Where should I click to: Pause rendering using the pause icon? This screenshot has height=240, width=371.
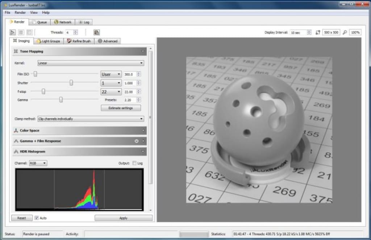click(x=21, y=32)
